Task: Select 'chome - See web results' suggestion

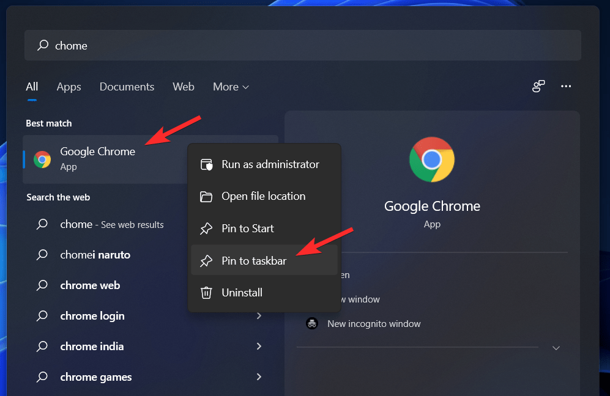Action: (x=105, y=224)
